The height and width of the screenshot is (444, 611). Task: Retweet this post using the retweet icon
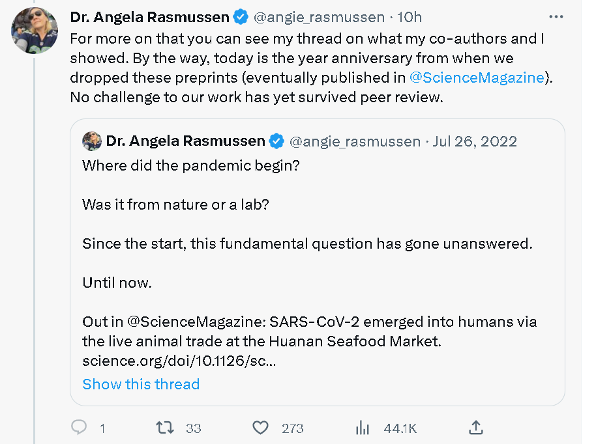(166, 427)
